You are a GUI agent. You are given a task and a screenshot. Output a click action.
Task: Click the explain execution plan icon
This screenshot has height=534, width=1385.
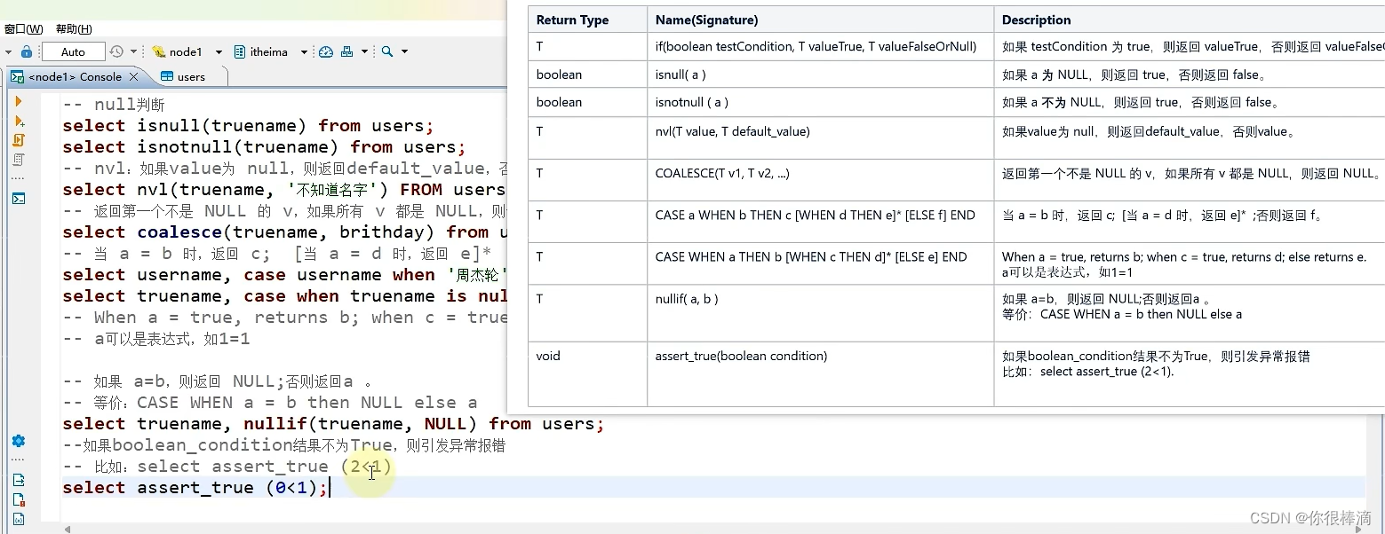point(19,160)
